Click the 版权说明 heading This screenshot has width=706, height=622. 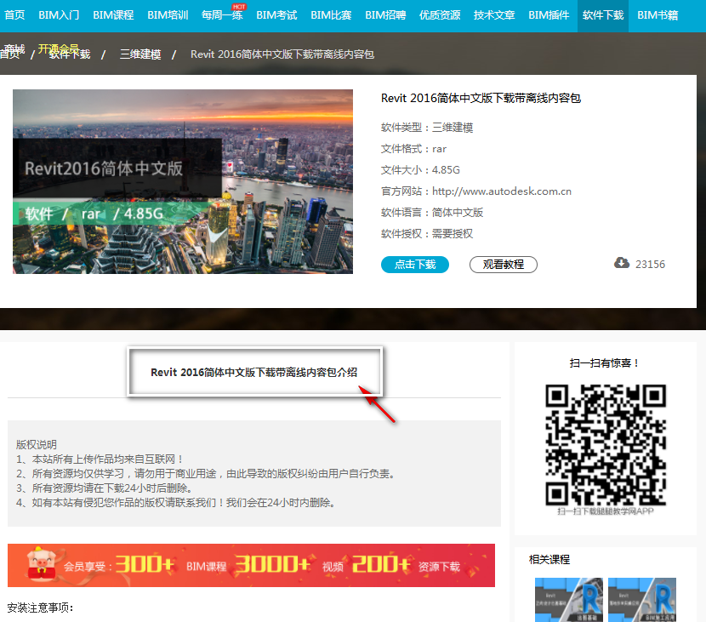[x=37, y=444]
